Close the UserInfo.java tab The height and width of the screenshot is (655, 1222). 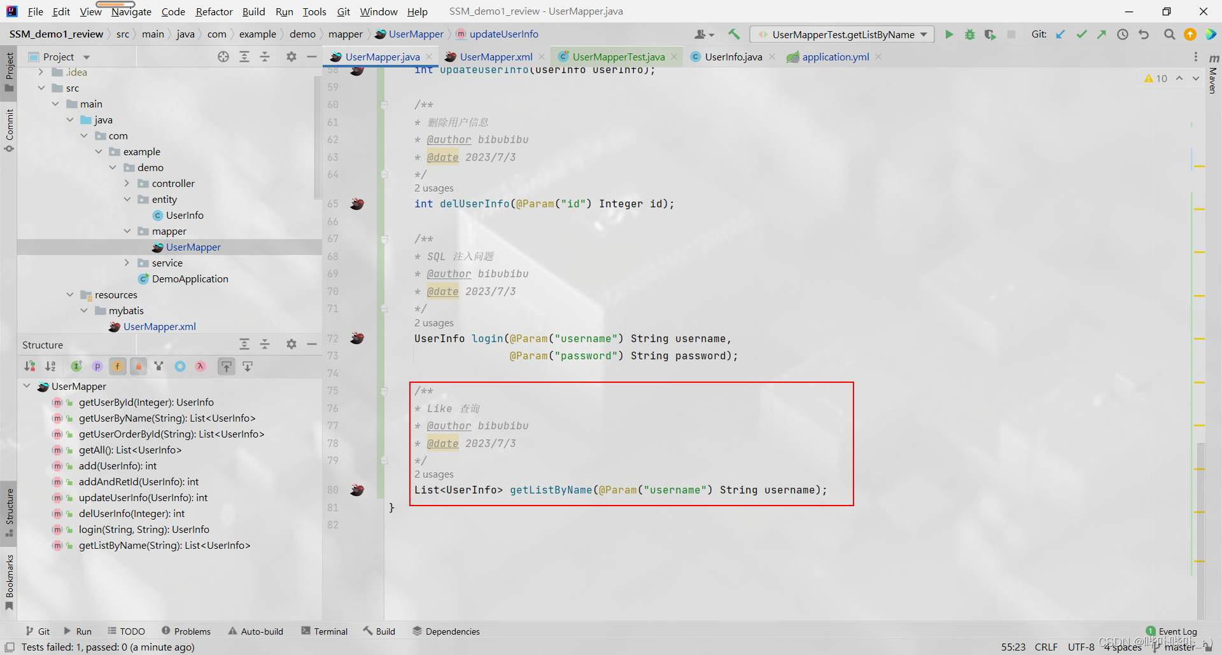(772, 57)
